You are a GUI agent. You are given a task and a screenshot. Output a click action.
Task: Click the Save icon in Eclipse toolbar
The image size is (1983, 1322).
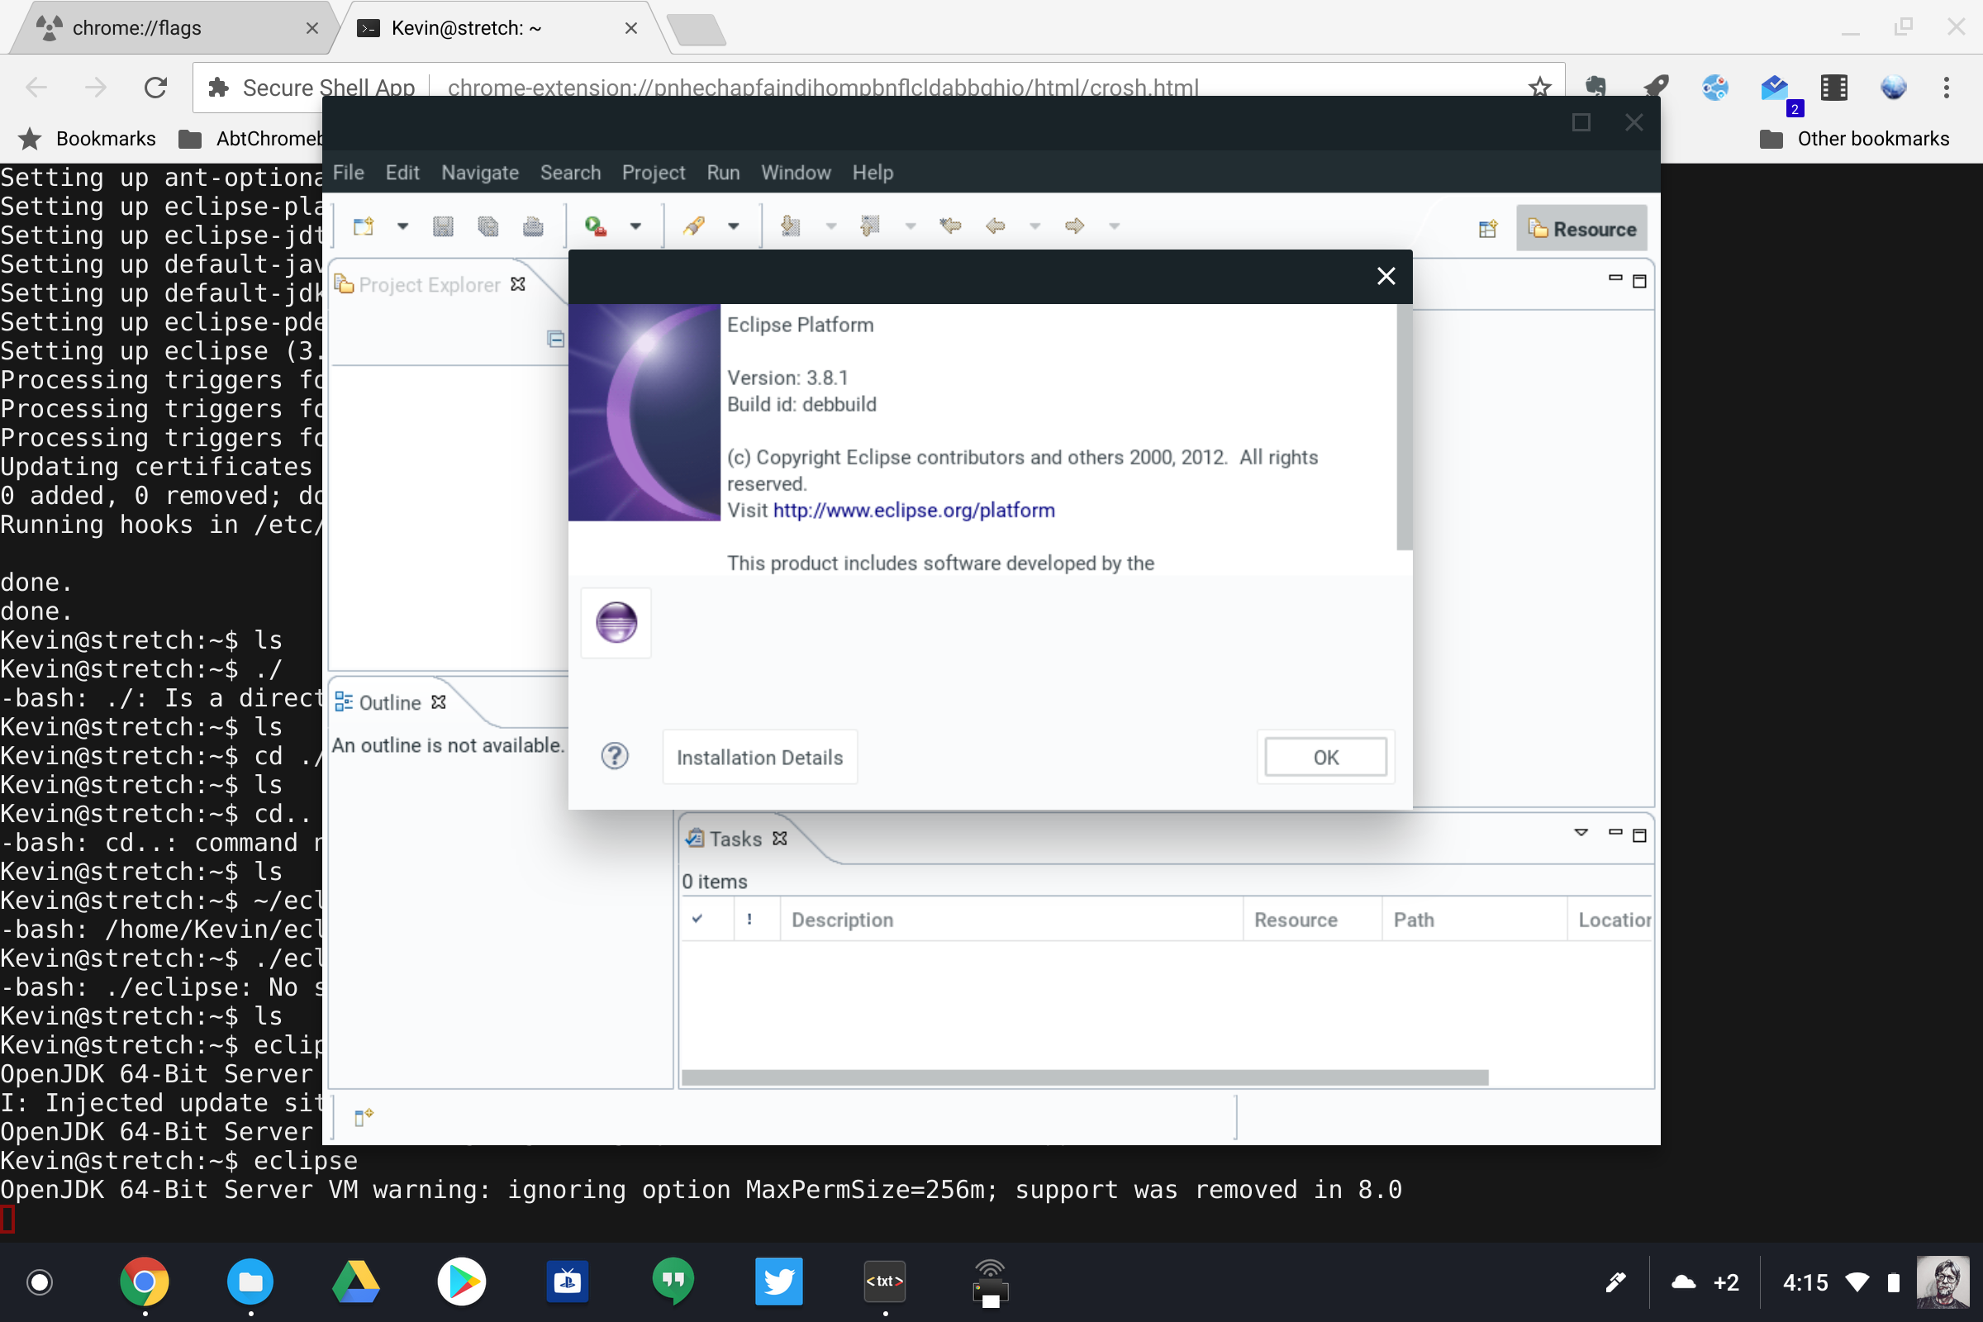click(x=444, y=226)
